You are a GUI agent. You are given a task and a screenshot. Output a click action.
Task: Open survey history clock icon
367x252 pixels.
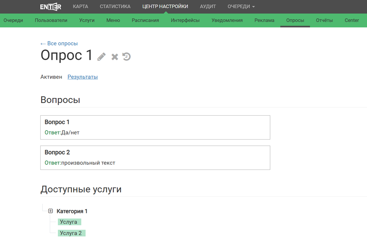coord(126,57)
